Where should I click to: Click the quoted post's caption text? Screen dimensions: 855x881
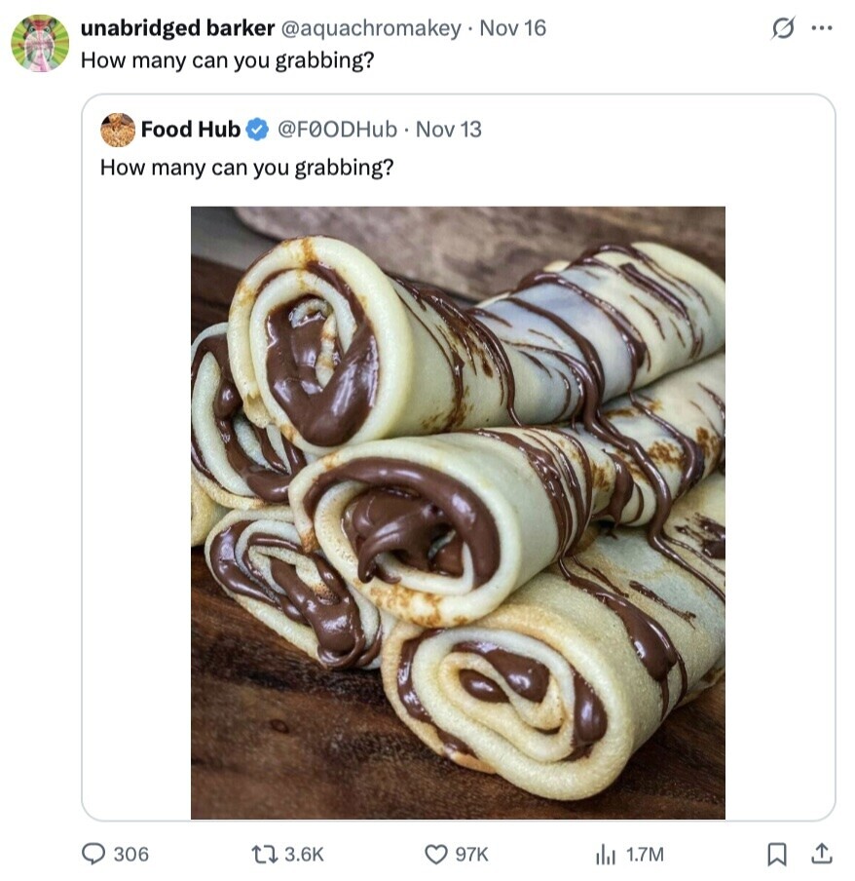coord(246,167)
